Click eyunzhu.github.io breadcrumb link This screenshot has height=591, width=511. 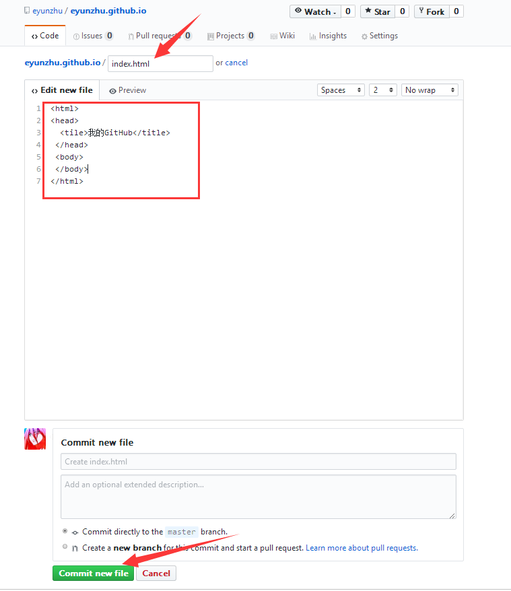(x=63, y=63)
